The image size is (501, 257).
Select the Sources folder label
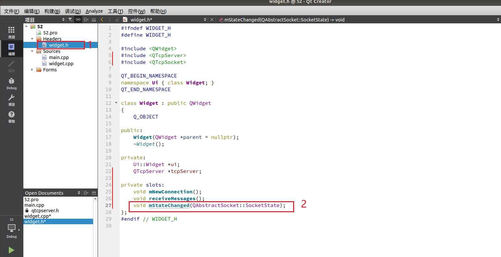[52, 51]
